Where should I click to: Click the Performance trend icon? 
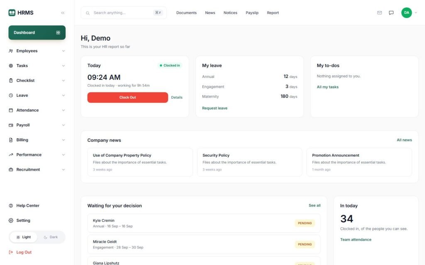click(11, 155)
